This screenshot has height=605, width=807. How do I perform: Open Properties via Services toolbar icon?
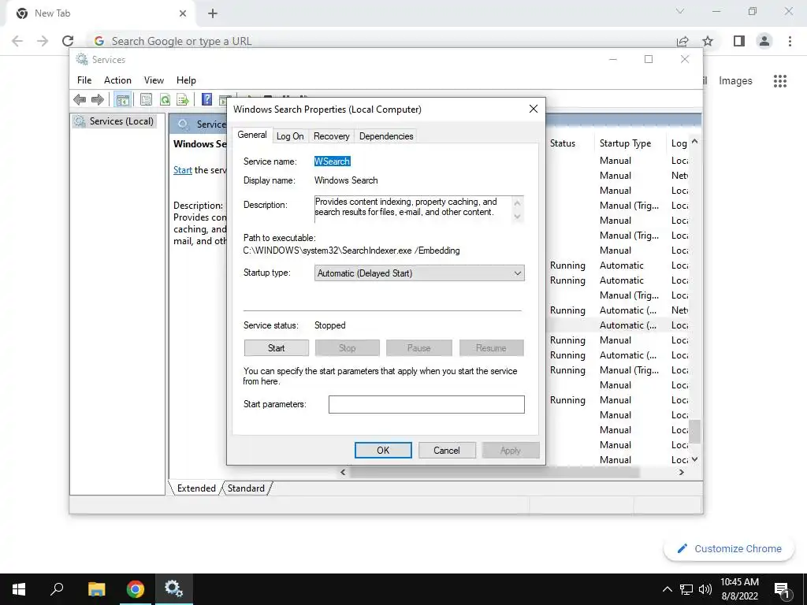tap(146, 99)
